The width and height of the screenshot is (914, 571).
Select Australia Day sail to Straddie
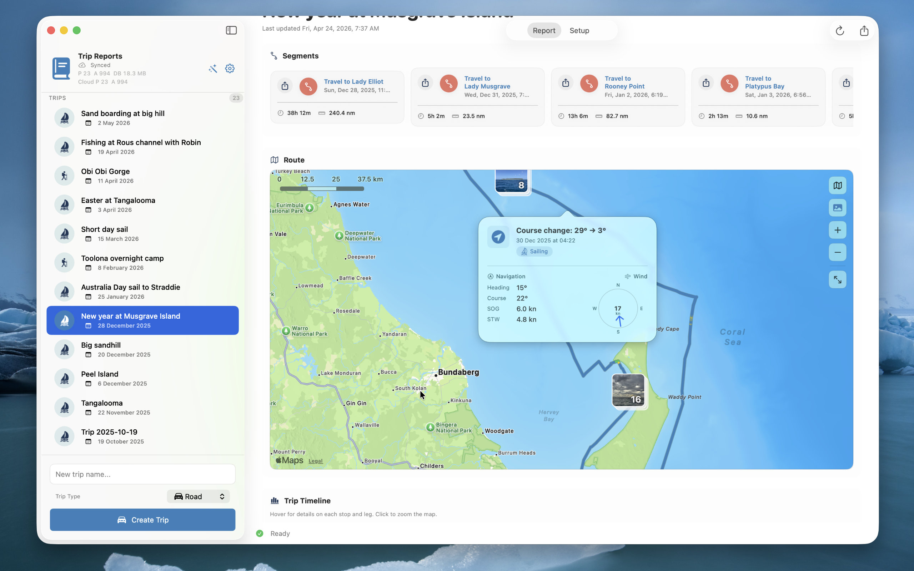[142, 292]
